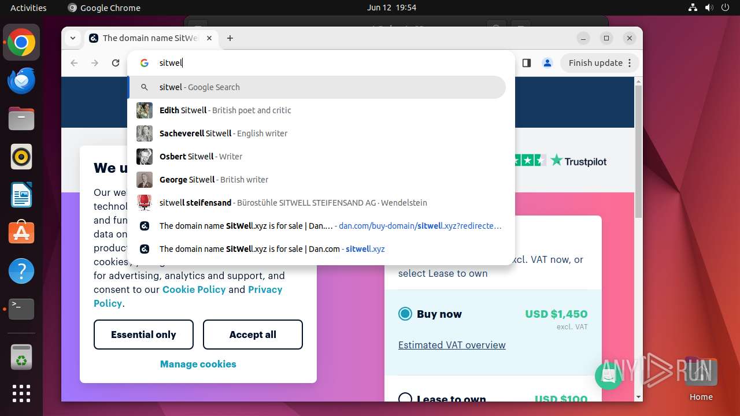Open the Home desktop folder icon
Screen dimensions: 740x416
click(701, 378)
